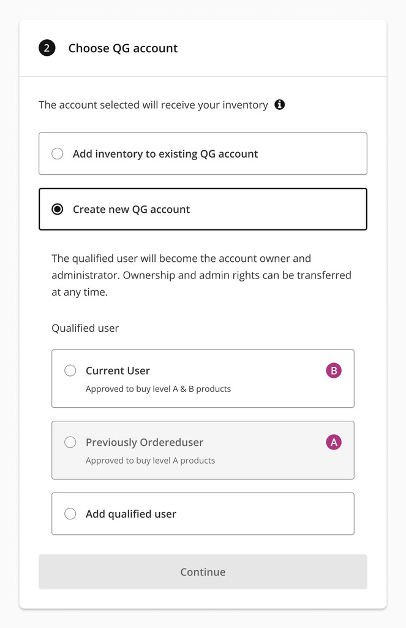This screenshot has height=628, width=406.
Task: Click the step 2 number badge
Action: coord(47,48)
